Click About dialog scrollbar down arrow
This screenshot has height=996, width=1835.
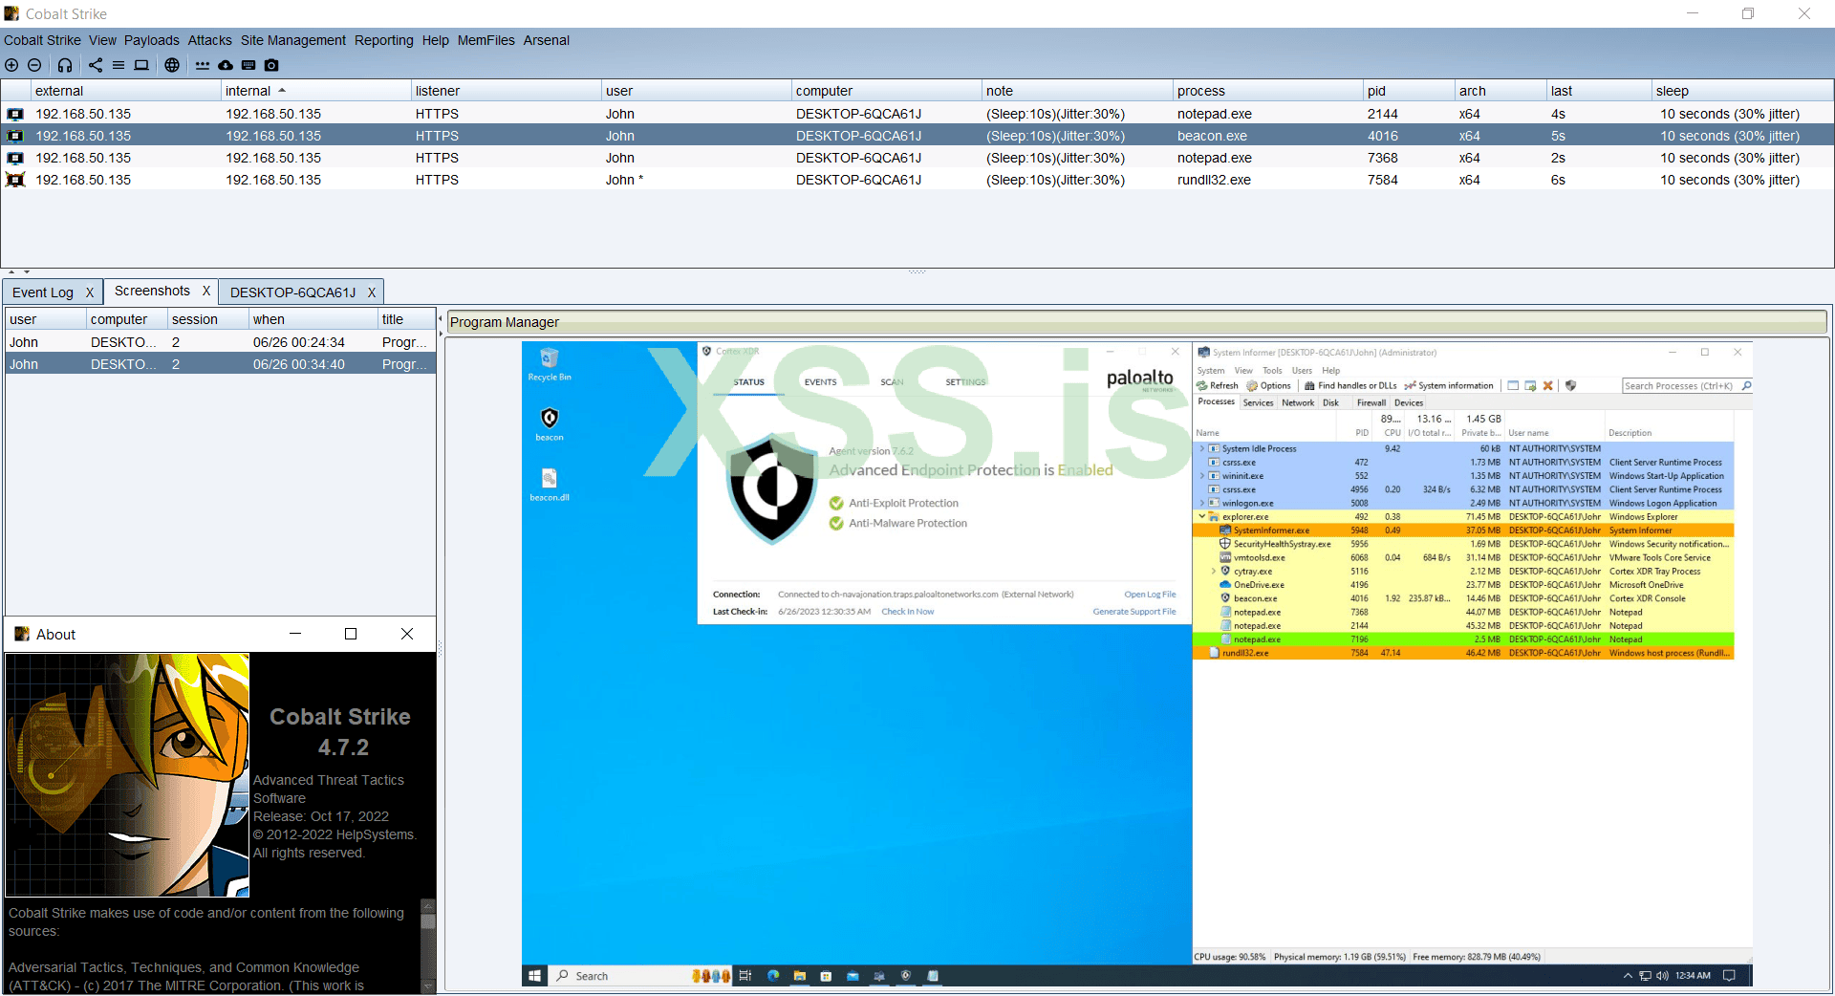click(x=428, y=985)
